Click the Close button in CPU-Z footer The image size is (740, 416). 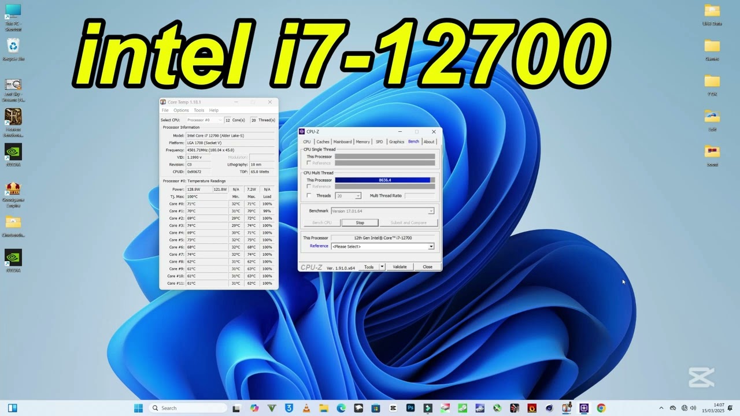click(427, 267)
